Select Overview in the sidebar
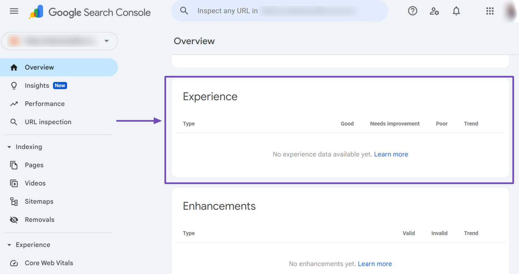Viewport: 519px width, 274px height. tap(39, 67)
